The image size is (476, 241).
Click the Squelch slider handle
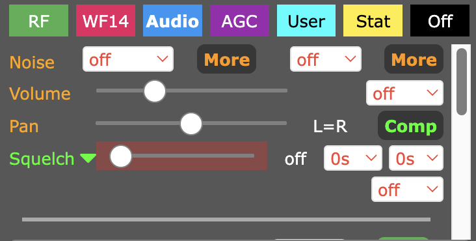click(121, 156)
